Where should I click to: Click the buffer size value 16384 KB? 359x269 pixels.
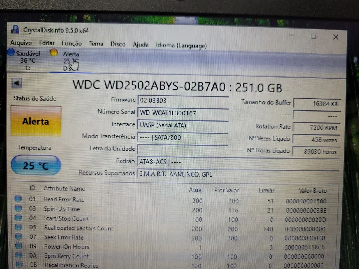(x=317, y=103)
